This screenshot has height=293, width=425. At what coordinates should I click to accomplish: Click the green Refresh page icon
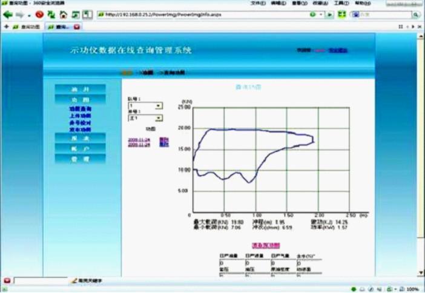click(x=51, y=15)
